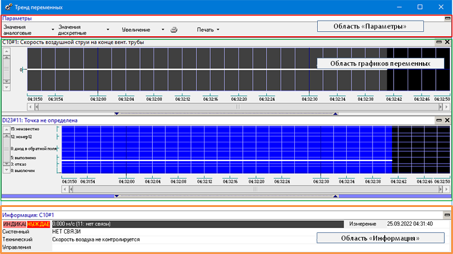The height and width of the screenshot is (254, 453).
Task: Click the '0.000 м/с (11: нет связи)' value
Action: [82, 224]
